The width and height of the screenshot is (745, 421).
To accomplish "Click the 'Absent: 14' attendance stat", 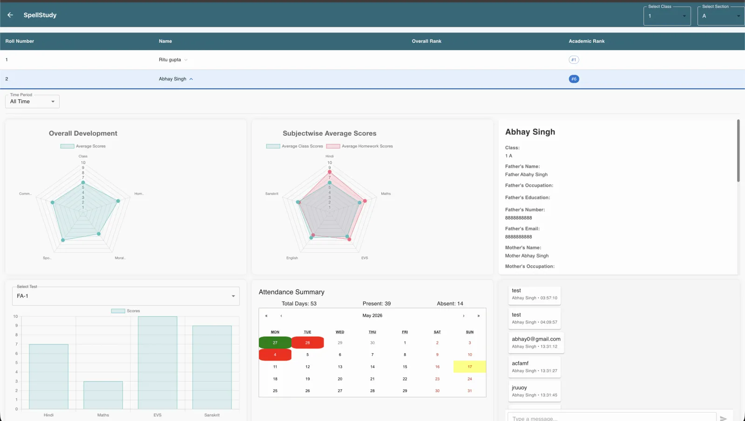I will 450,303.
